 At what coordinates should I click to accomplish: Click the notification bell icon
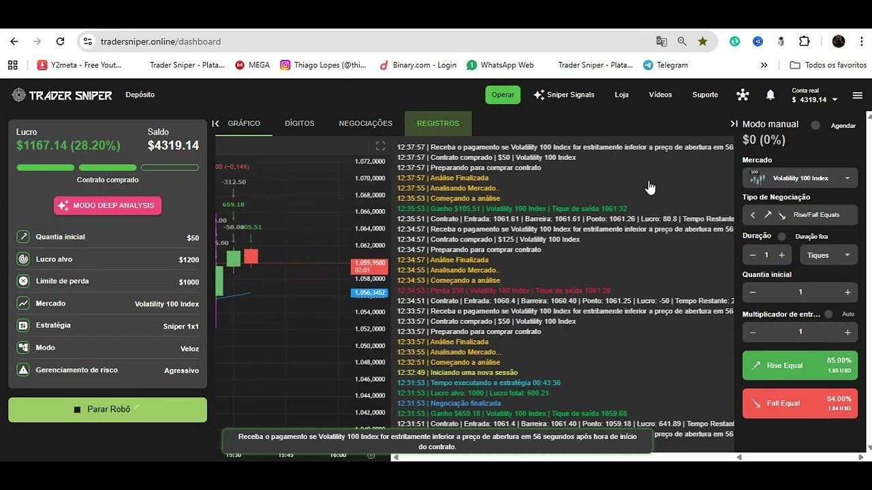pyautogui.click(x=770, y=95)
